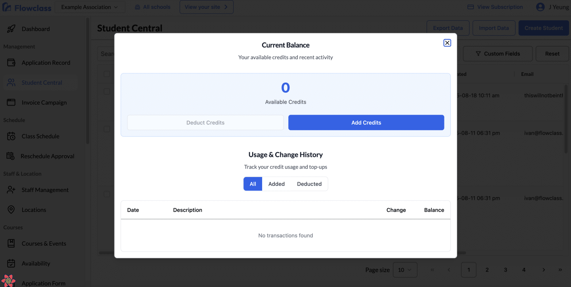Screen dimensions: 571x287
Task: Go to page 4
Action: click(524, 270)
